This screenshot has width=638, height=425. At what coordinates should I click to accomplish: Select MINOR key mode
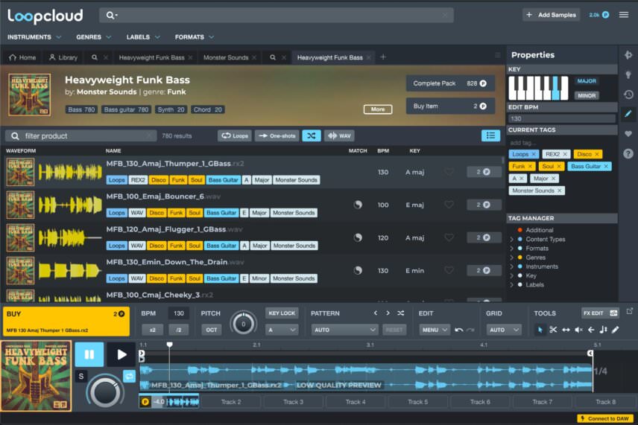pyautogui.click(x=587, y=95)
